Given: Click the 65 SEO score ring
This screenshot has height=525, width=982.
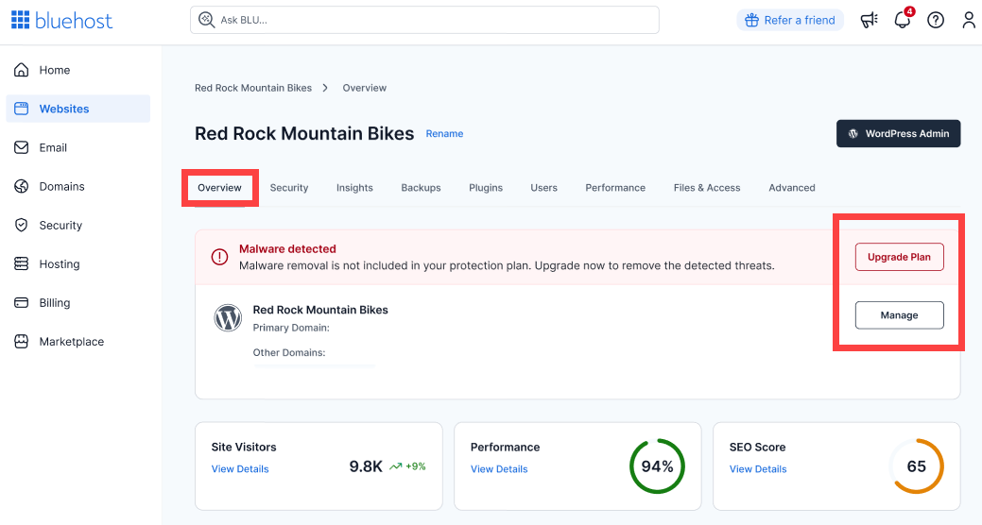Looking at the screenshot, I should click(916, 466).
